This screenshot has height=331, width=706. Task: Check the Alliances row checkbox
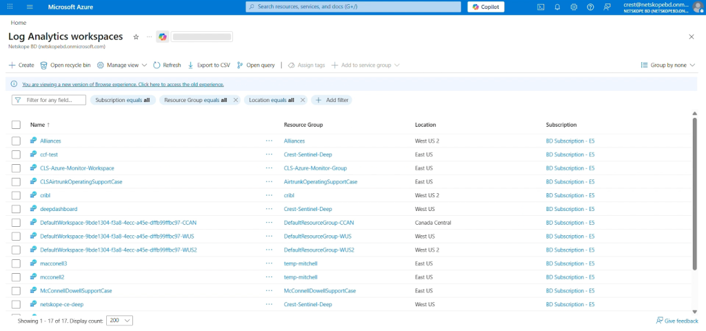pyautogui.click(x=17, y=141)
